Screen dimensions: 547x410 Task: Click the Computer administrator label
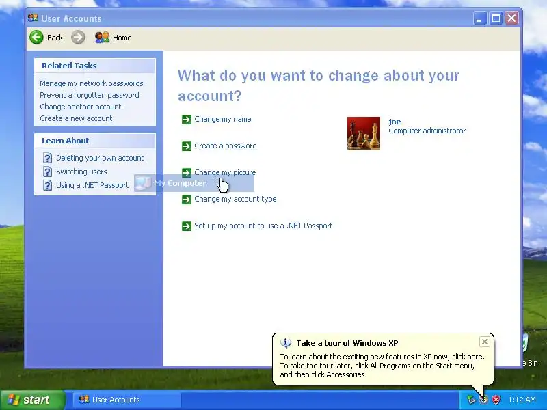tap(427, 131)
